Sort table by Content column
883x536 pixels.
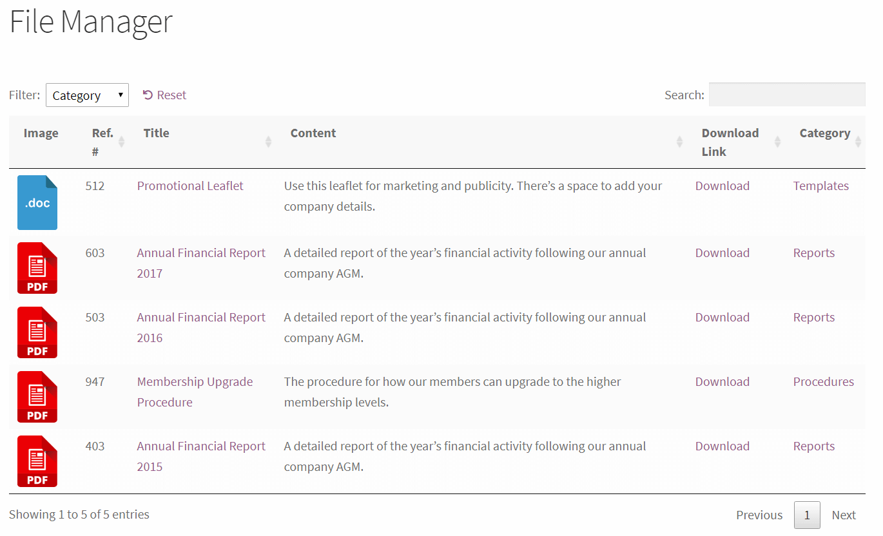pyautogui.click(x=313, y=133)
